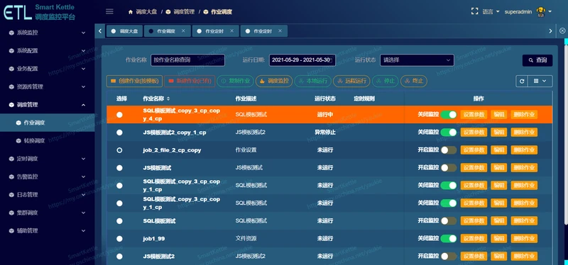
Task: Enable monitoring toggle for job_2_file_2_cp_copy
Action: [449, 150]
